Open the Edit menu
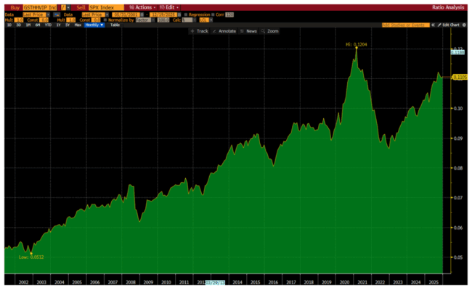This screenshot has height=290, width=472. coord(167,7)
